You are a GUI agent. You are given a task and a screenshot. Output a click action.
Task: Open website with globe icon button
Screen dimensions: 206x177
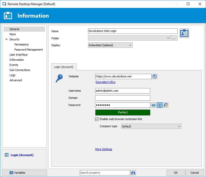pos(154,76)
